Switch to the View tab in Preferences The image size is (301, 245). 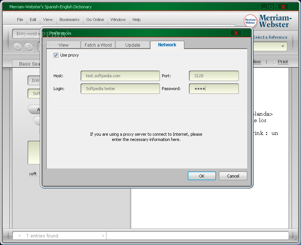click(x=64, y=45)
